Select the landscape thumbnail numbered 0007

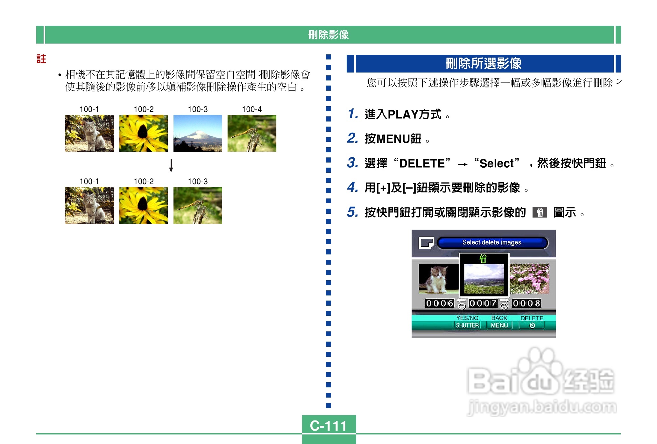tap(484, 279)
